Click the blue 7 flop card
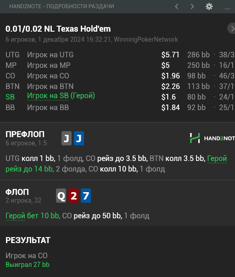 [86, 195]
